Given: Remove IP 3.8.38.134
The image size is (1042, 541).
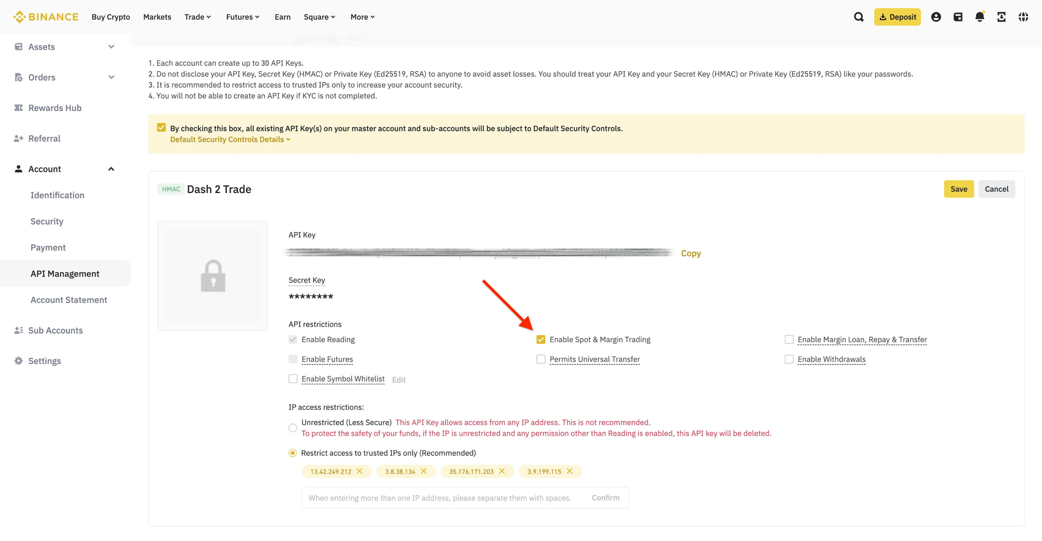Looking at the screenshot, I should tap(424, 471).
